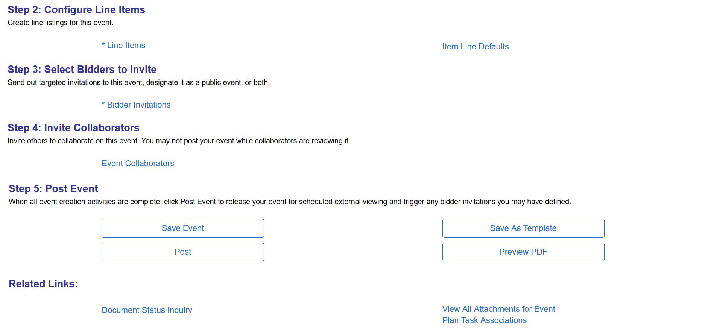Click the Preview PDF button

[523, 252]
